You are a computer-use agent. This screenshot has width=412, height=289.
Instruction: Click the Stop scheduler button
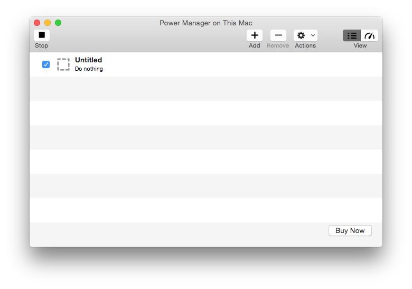[x=42, y=35]
